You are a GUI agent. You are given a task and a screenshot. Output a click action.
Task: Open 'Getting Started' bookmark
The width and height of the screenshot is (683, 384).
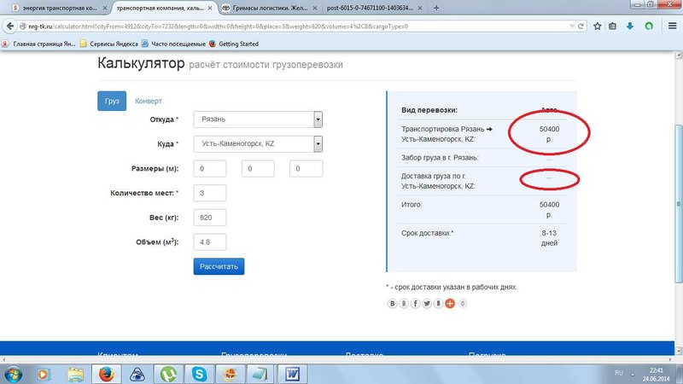(x=234, y=44)
